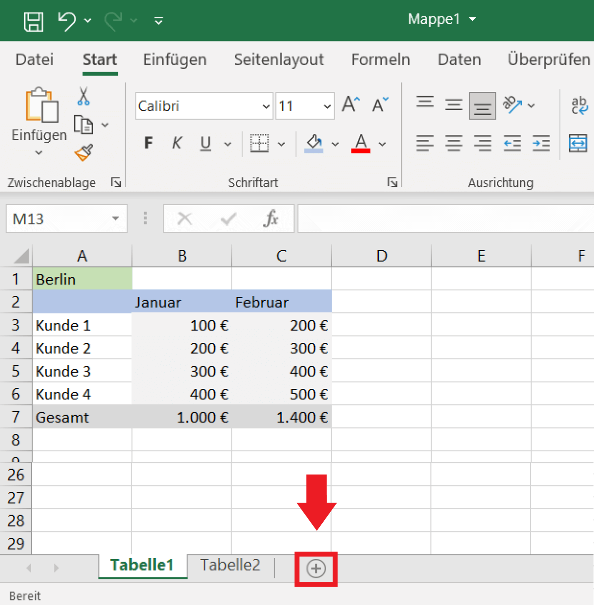Screen dimensions: 594x605
Task: Open the Daten ribbon tab
Action: pos(459,60)
